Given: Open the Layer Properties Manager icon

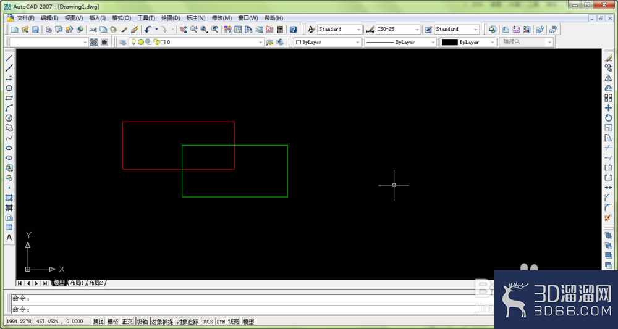Looking at the screenshot, I should pos(123,42).
